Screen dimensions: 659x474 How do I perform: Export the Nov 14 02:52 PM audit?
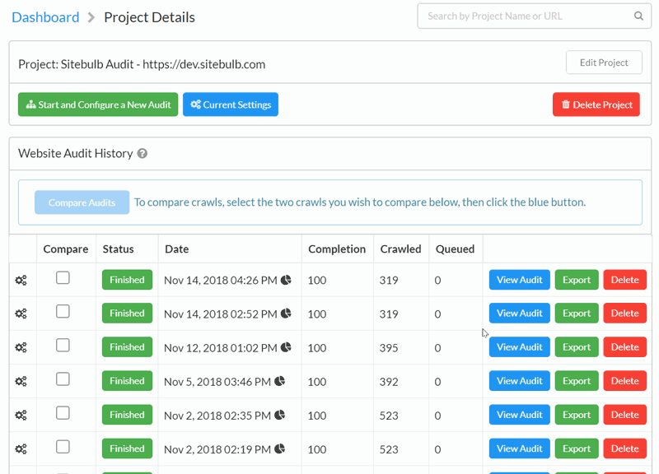tap(577, 314)
